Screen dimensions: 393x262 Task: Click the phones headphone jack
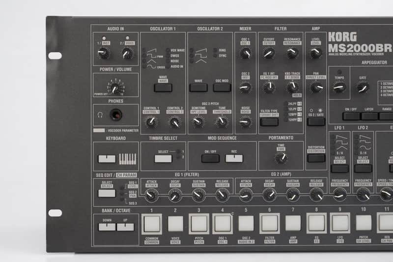tap(116, 115)
